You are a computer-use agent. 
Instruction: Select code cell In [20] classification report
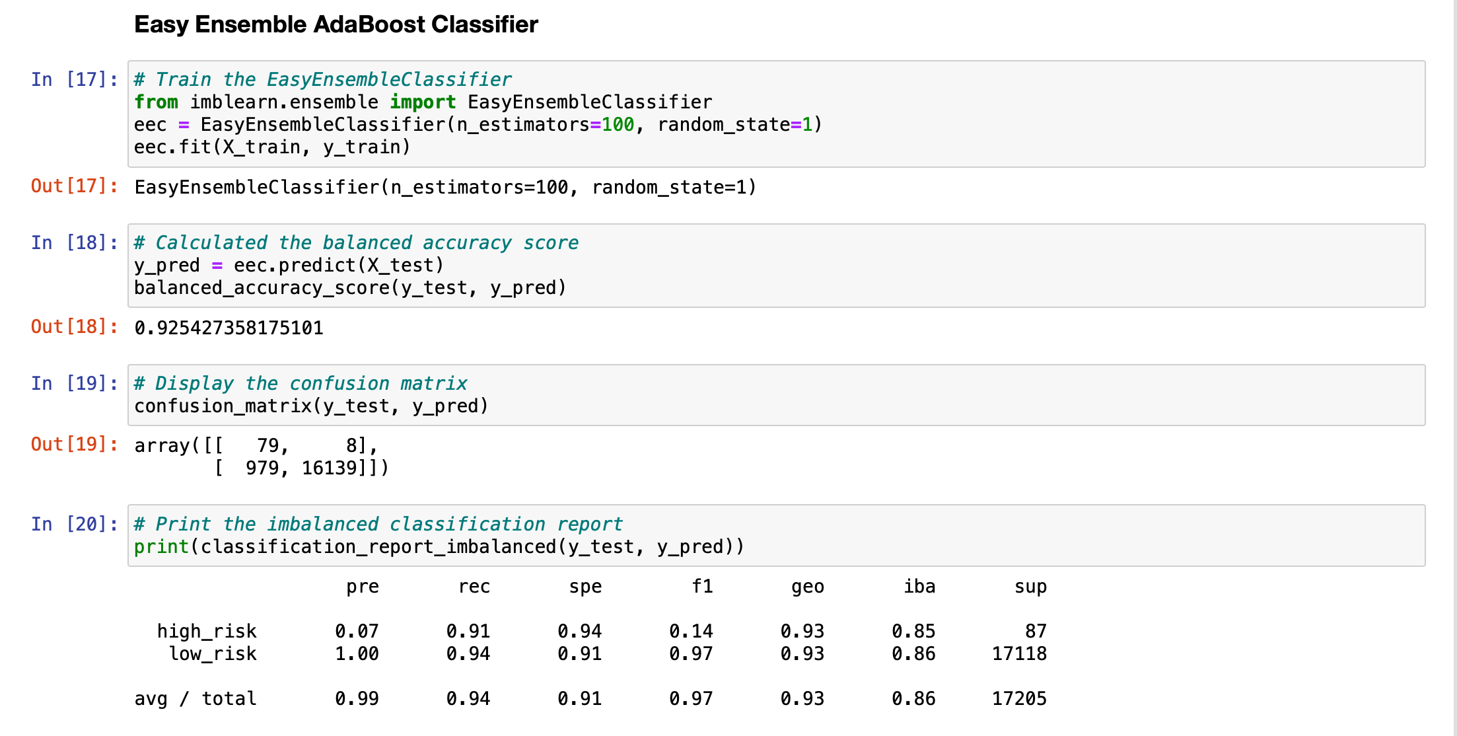pyautogui.click(x=776, y=536)
